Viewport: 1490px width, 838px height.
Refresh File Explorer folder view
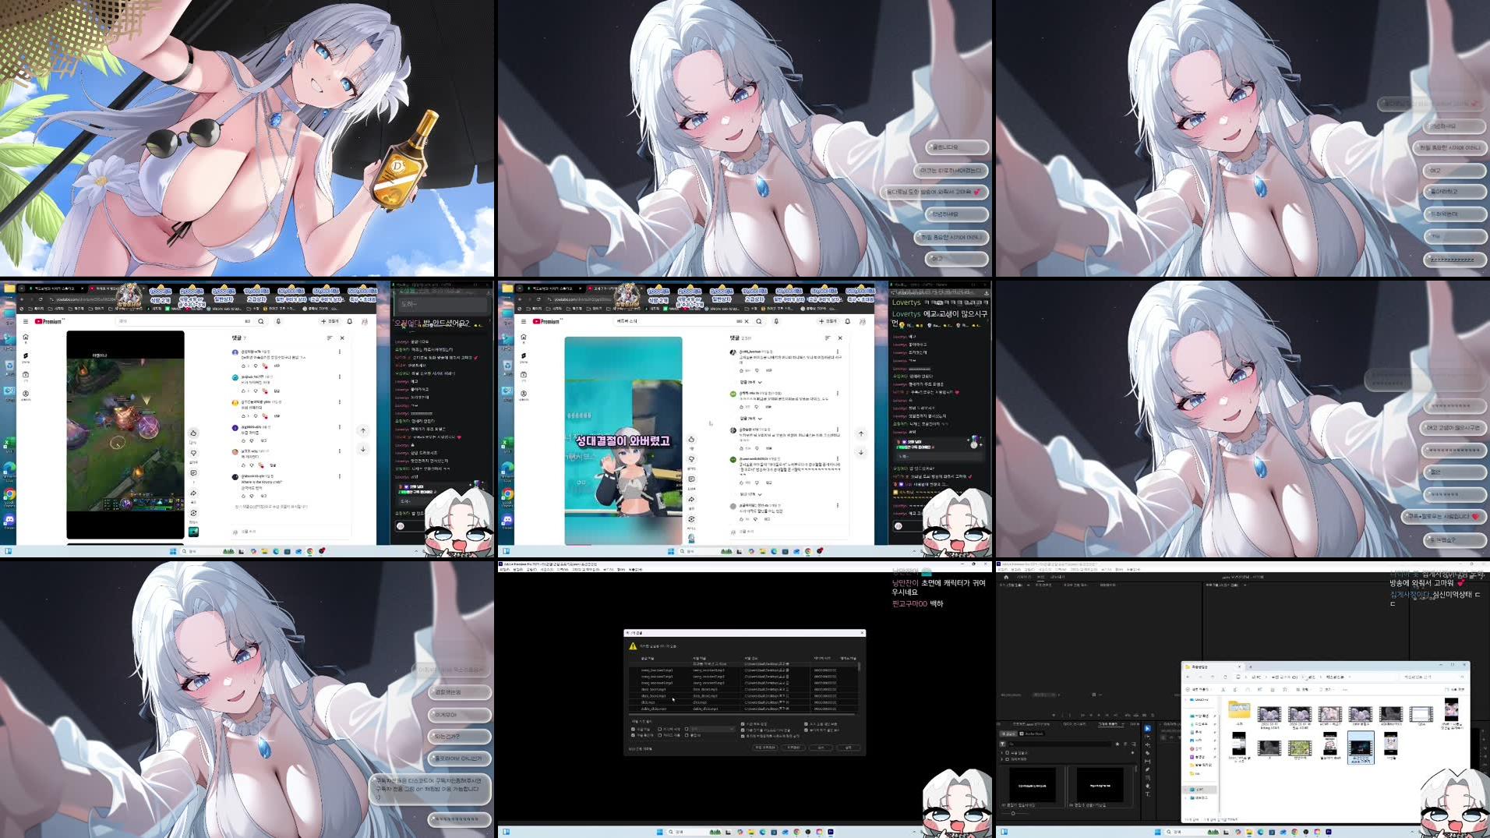1225,677
